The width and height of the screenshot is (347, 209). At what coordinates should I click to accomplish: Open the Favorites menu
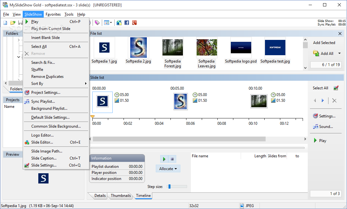pyautogui.click(x=53, y=14)
